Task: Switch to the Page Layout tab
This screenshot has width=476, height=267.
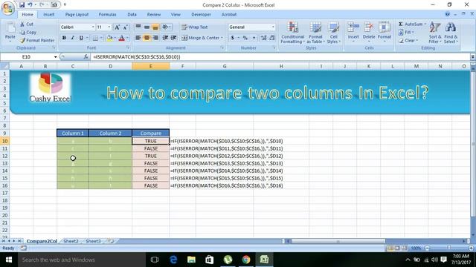Action: click(77, 15)
